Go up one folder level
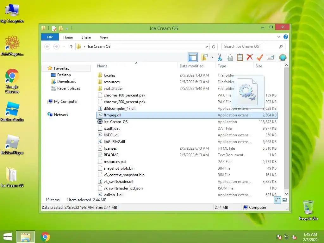Screen dimensions: 324x243 pos(71,47)
